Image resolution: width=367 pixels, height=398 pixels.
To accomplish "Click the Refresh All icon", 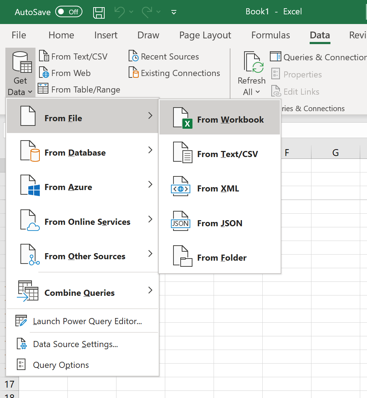I will pyautogui.click(x=254, y=62).
